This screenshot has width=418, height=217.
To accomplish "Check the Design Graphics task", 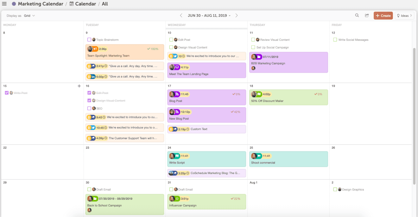I will (x=335, y=189).
